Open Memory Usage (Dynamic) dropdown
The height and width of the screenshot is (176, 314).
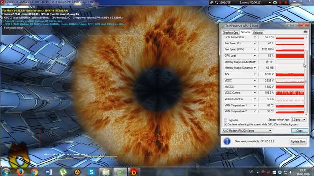[255, 68]
